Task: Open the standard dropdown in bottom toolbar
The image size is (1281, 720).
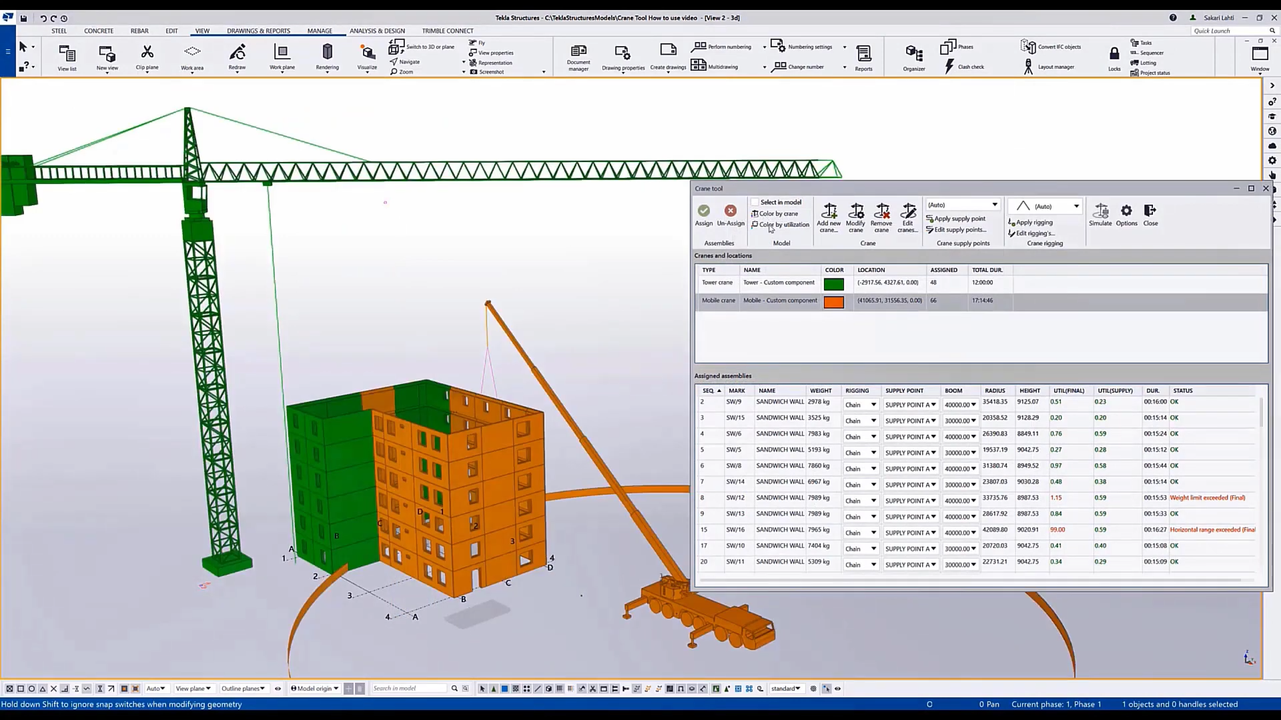Action: (x=786, y=689)
